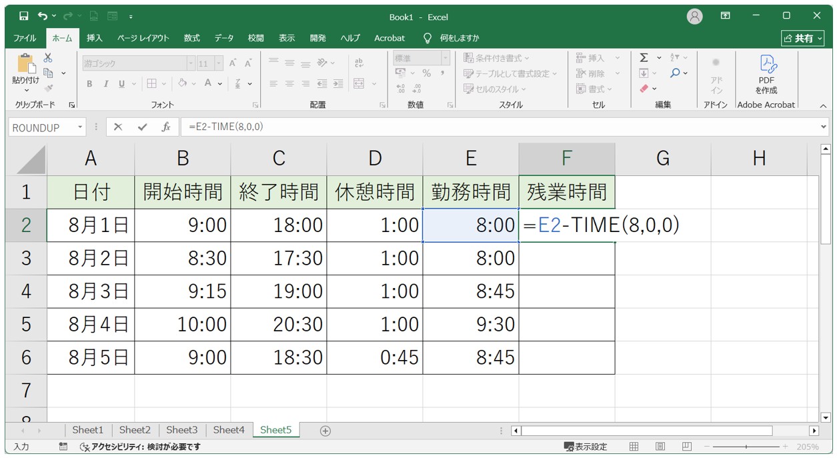
Task: Click the Increase Indent icon
Action: click(x=338, y=83)
